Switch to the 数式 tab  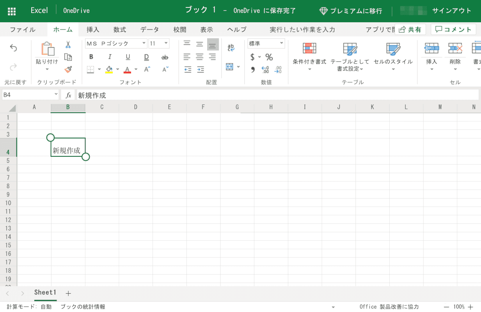pyautogui.click(x=120, y=30)
